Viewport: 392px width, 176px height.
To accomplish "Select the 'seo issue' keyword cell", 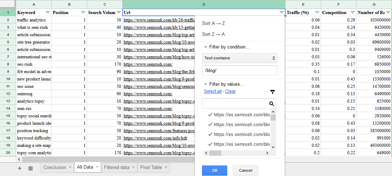I will point(34,86).
